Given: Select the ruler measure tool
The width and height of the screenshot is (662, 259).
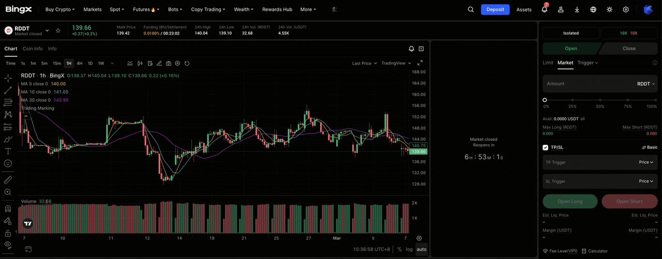Looking at the screenshot, I should point(8,180).
